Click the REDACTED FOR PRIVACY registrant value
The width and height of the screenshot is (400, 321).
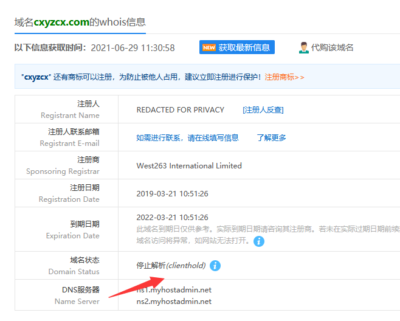click(180, 110)
